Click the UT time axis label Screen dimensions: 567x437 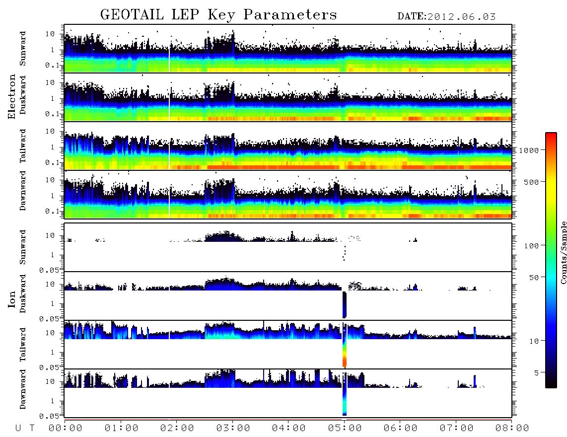[25, 428]
